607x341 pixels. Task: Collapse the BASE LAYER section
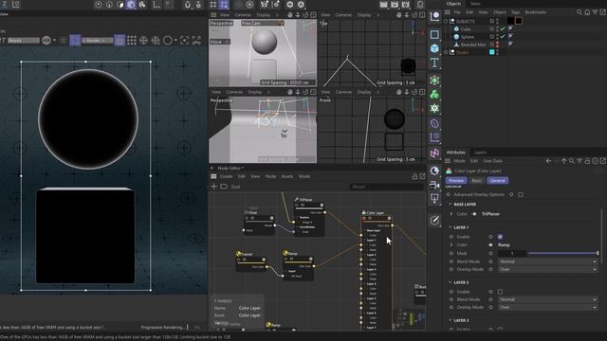pos(451,205)
